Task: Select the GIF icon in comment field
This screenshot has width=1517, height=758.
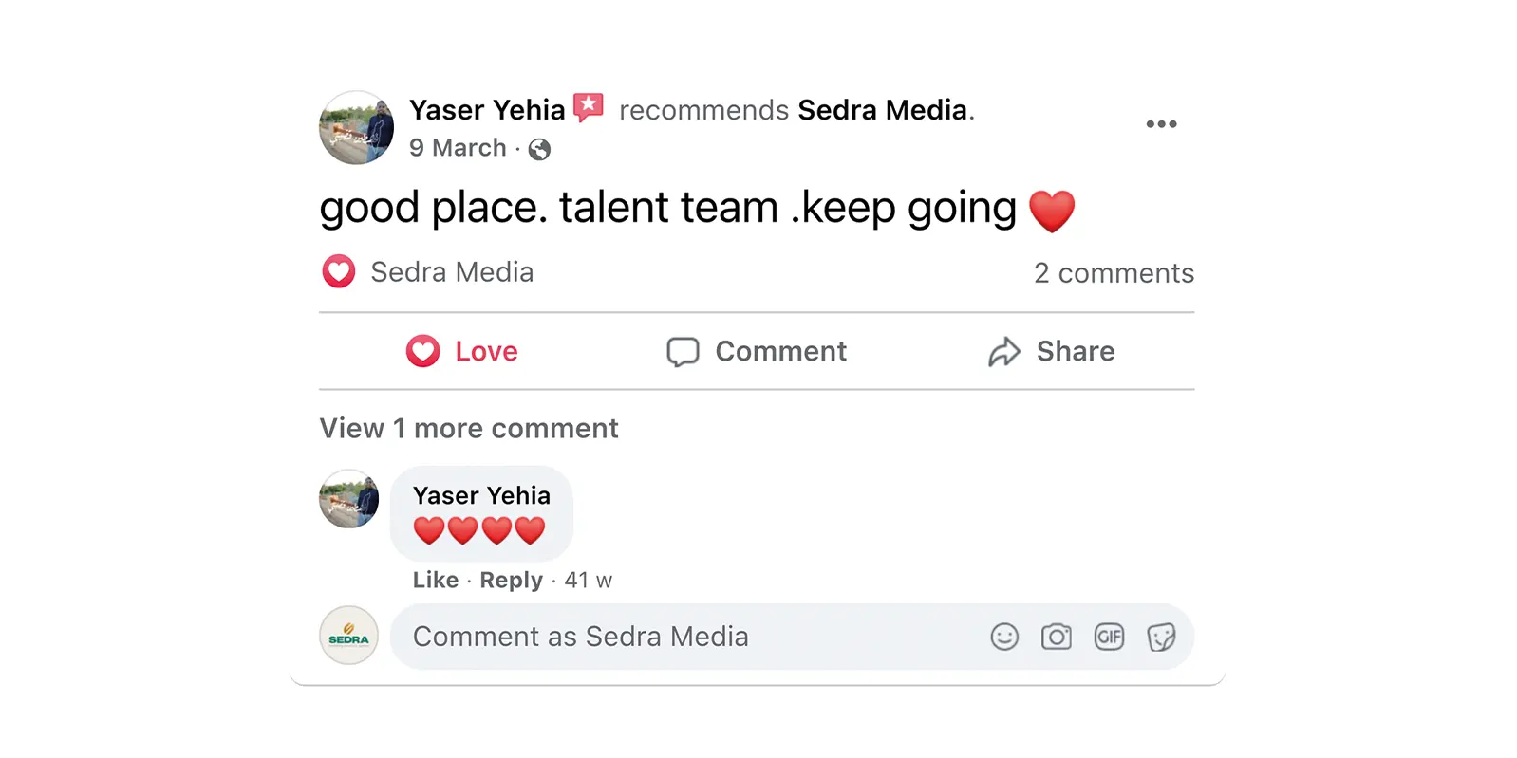Action: point(1110,637)
